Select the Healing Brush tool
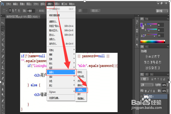Image resolution: width=171 pixels, height=114 pixels. point(3,56)
